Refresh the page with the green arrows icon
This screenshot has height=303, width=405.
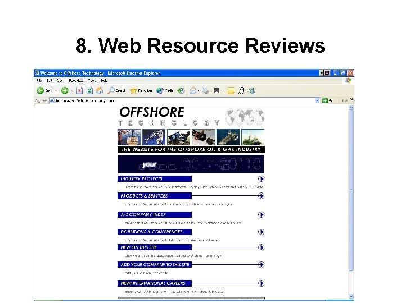pyautogui.click(x=89, y=91)
